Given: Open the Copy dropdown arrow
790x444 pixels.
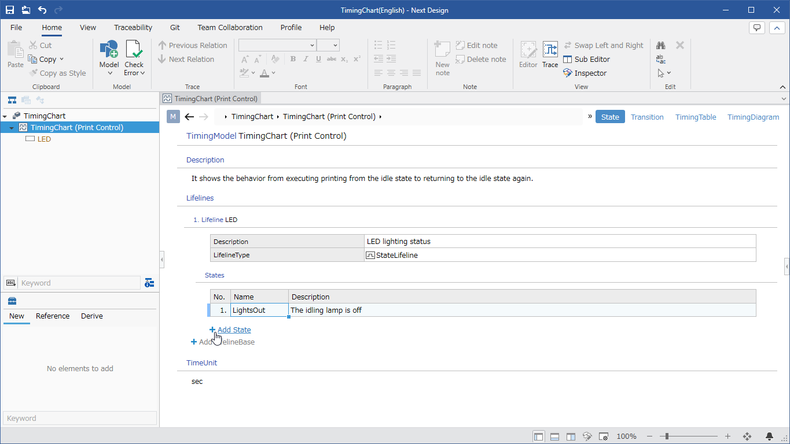Looking at the screenshot, I should (61, 59).
